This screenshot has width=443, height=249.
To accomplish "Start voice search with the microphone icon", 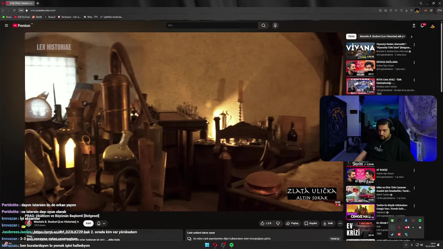I will (x=275, y=25).
